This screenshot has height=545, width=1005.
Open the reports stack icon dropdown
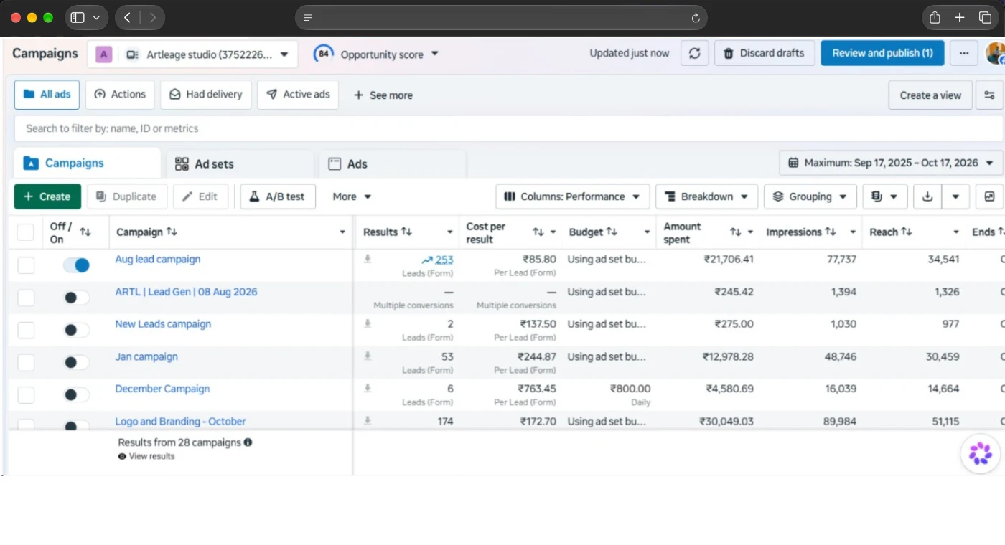point(884,196)
